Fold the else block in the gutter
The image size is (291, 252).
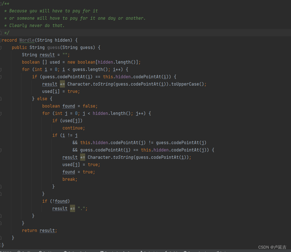[x=1, y=99]
